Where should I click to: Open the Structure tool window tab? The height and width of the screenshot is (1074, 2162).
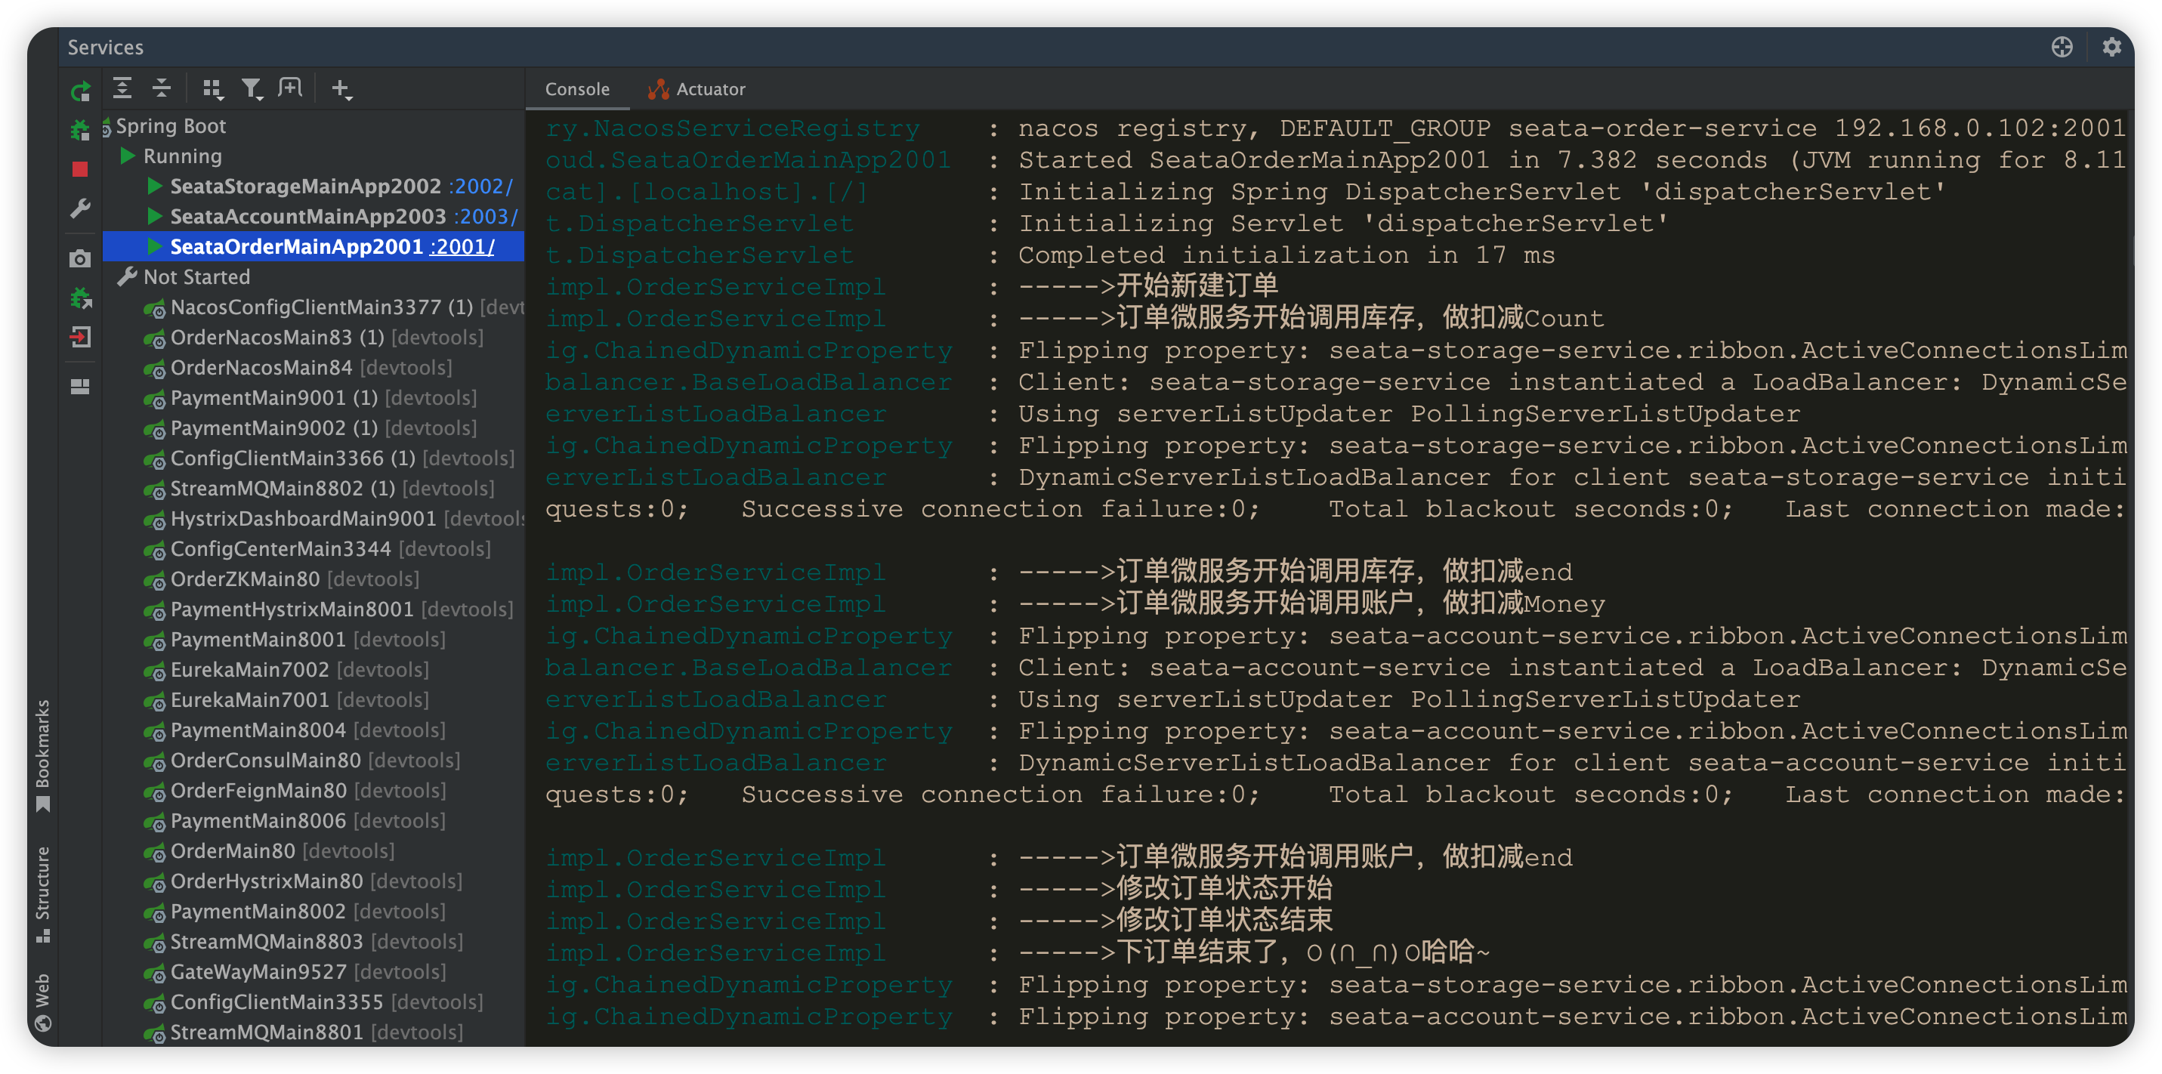[x=43, y=894]
